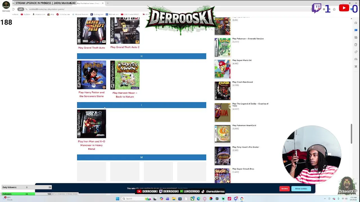This screenshot has height=202, width=360.
Task: Open the eBay bookmark
Action: [x=51, y=14]
